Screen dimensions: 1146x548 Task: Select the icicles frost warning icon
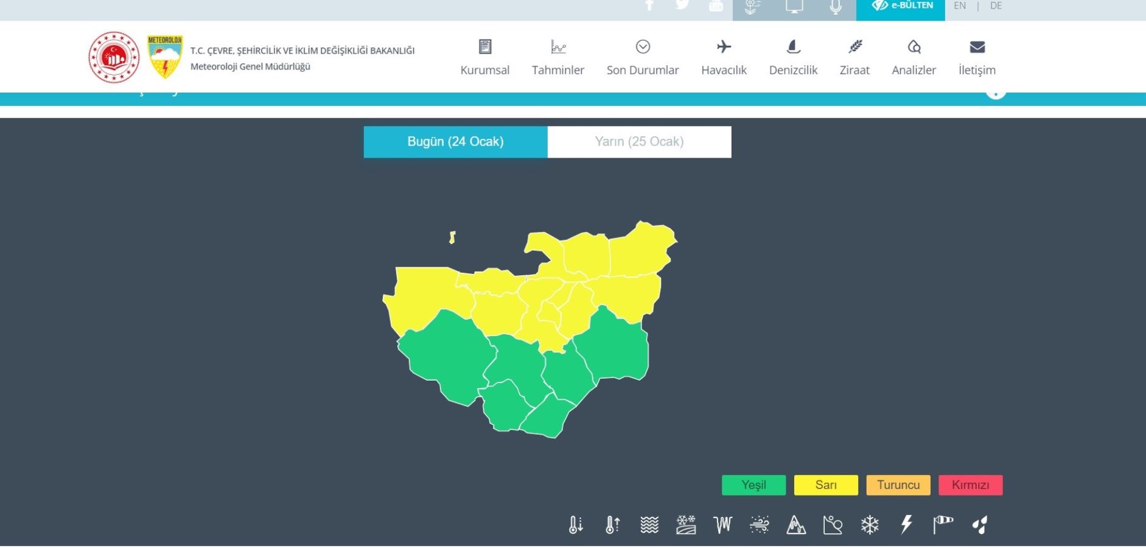pos(722,524)
